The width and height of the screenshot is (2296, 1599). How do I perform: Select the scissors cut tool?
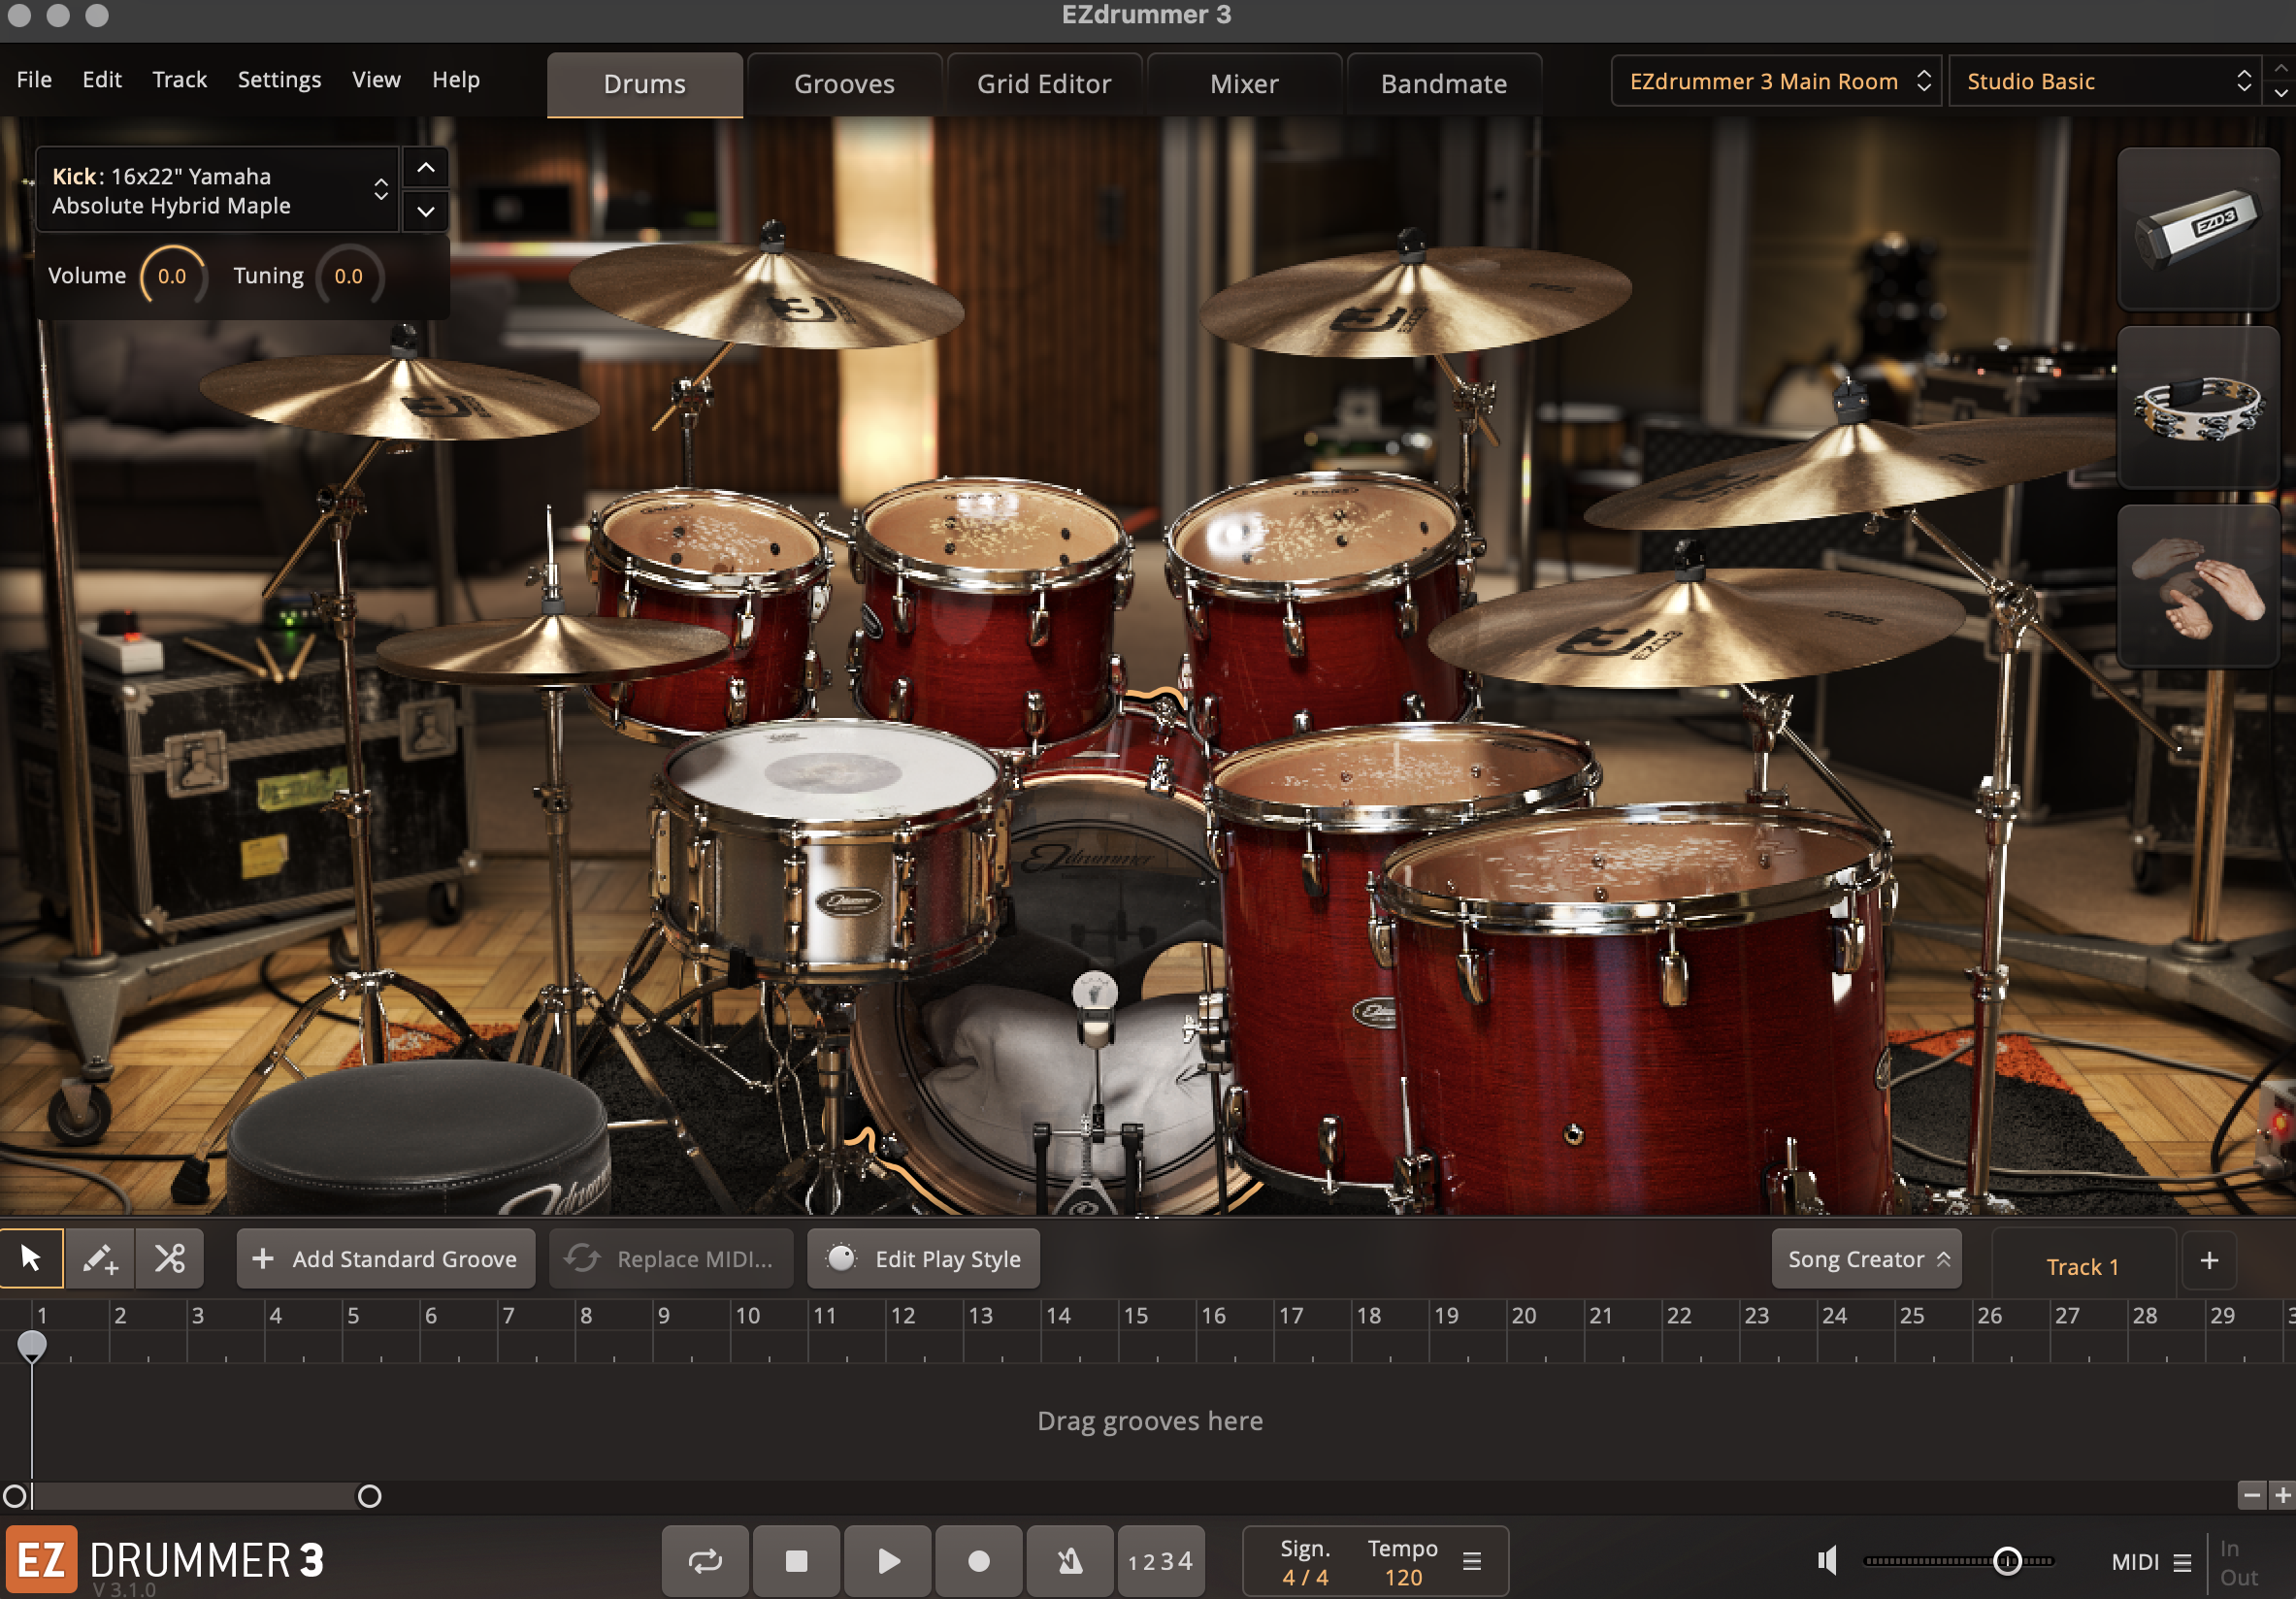click(x=170, y=1258)
